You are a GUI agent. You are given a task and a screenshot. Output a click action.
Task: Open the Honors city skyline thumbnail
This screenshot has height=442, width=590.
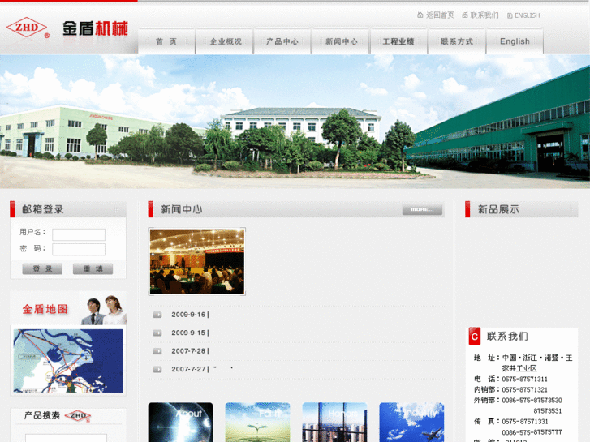[334, 422]
